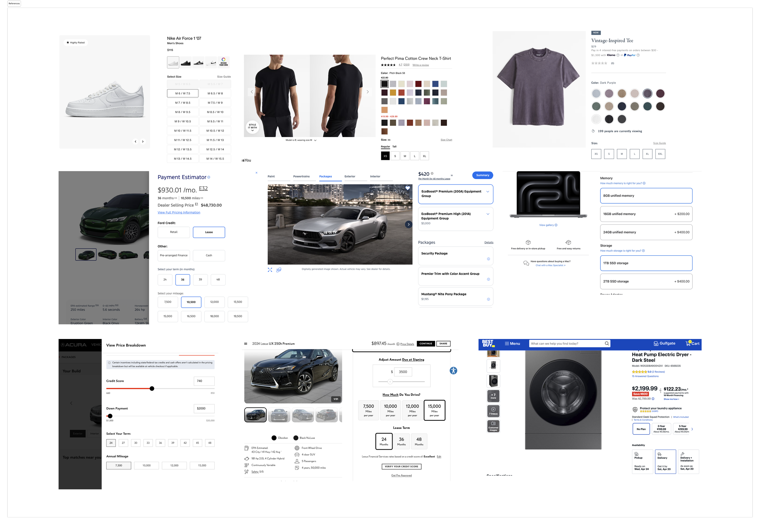Click the Best Buy cart icon
Viewport: 760px width, 525px height.
pos(688,344)
